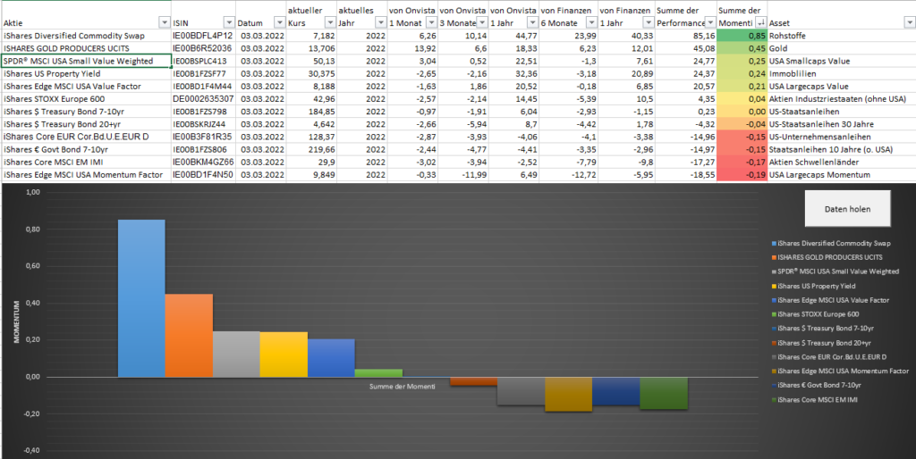This screenshot has width=916, height=459.
Task: Select Onvista 3 Monate cell -11,99
Action: coord(463,175)
